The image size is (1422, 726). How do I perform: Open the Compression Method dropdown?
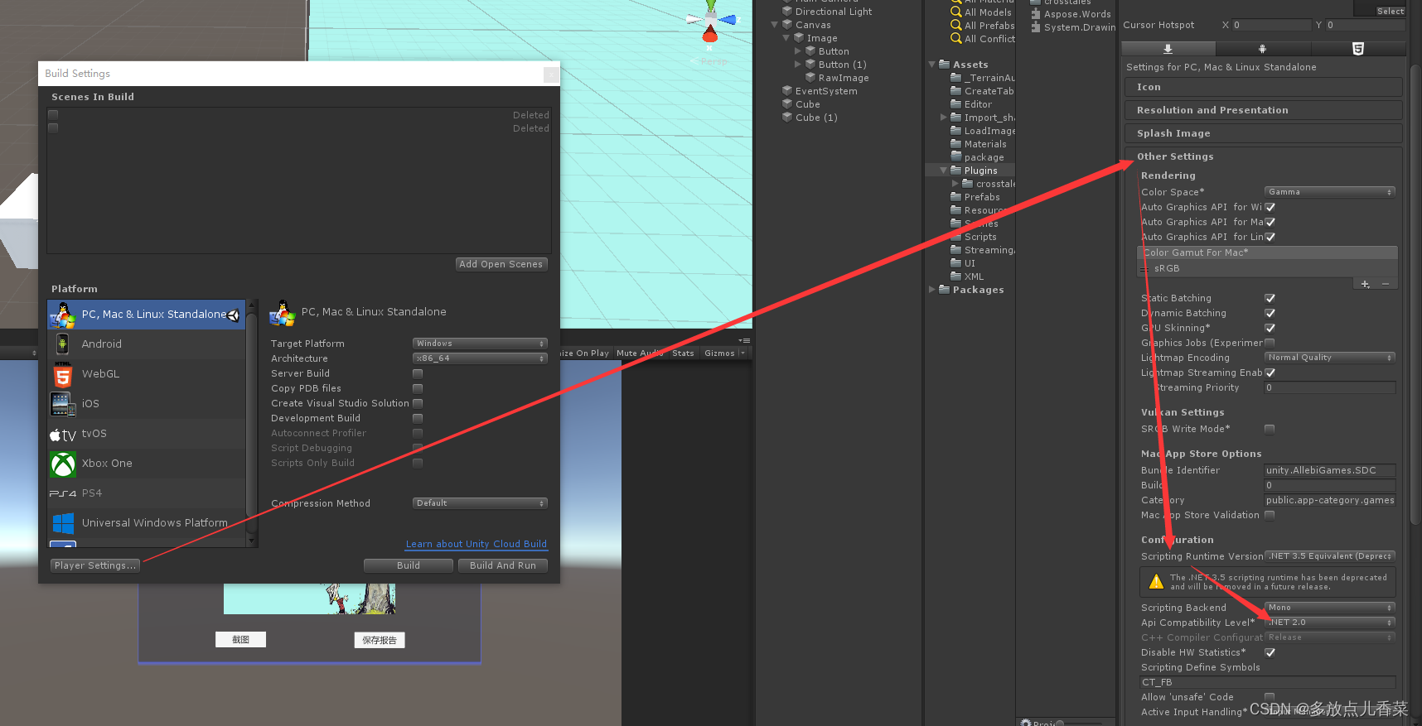click(x=480, y=503)
